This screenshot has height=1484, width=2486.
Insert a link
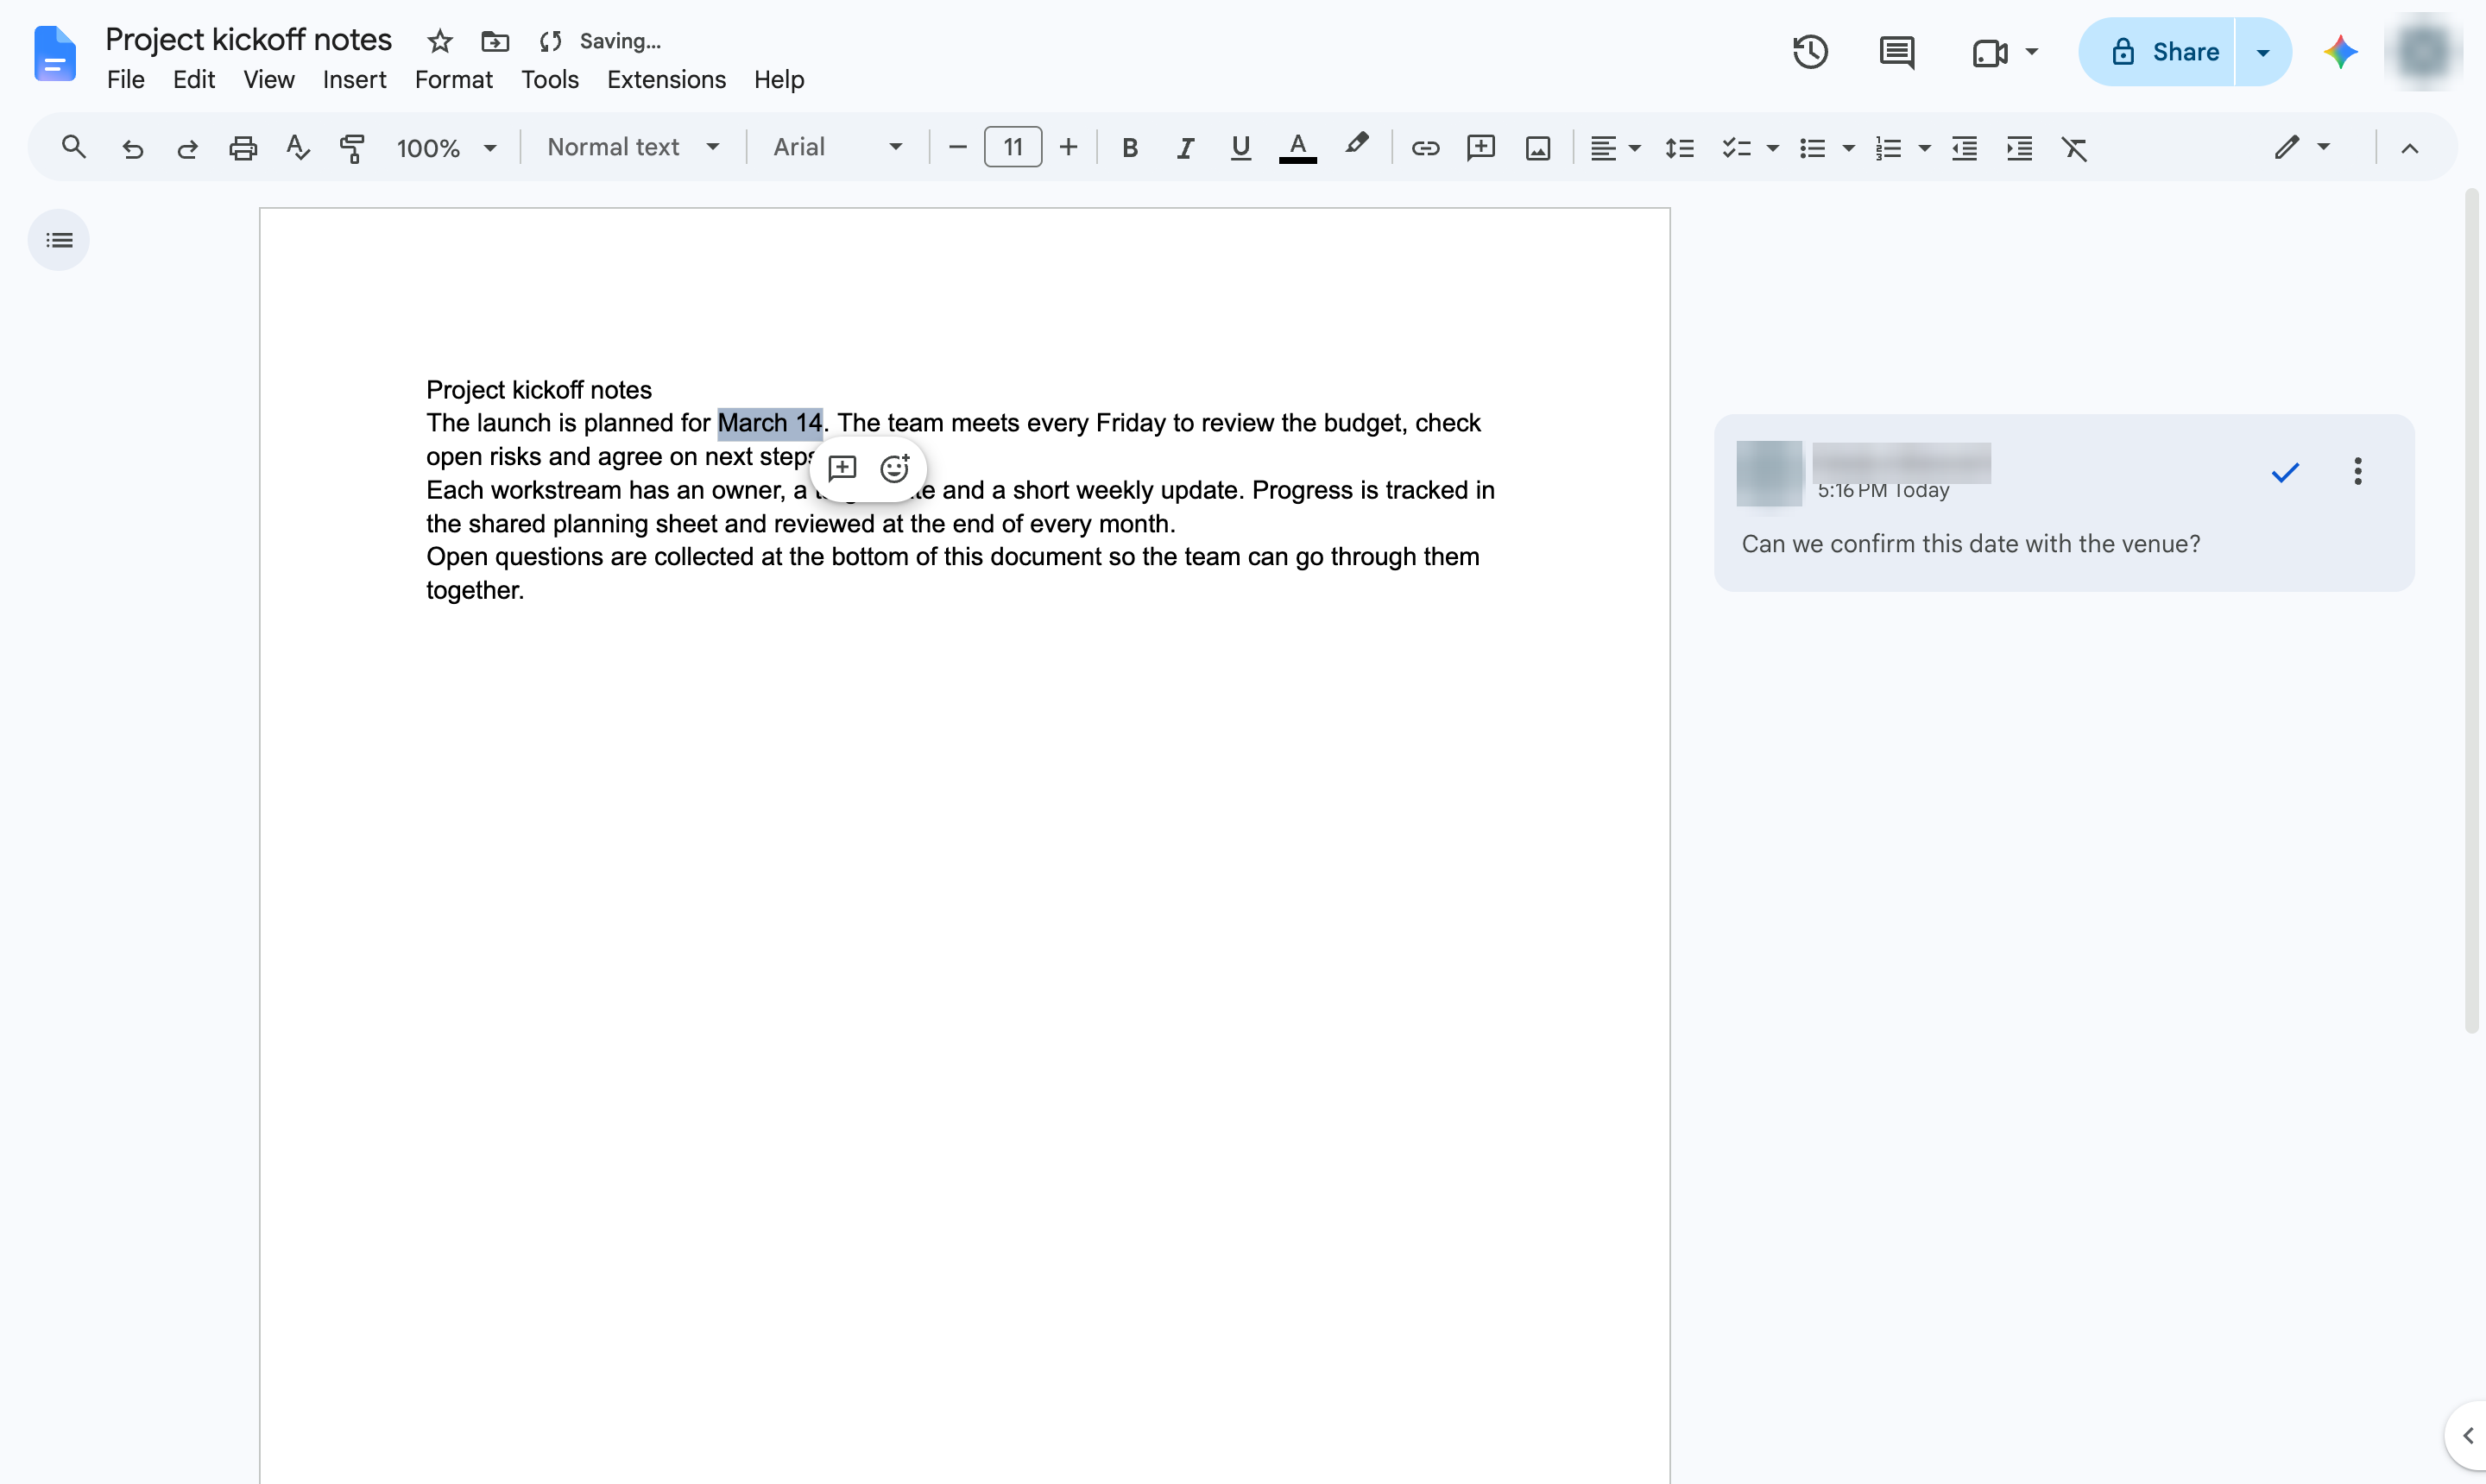(x=1424, y=148)
